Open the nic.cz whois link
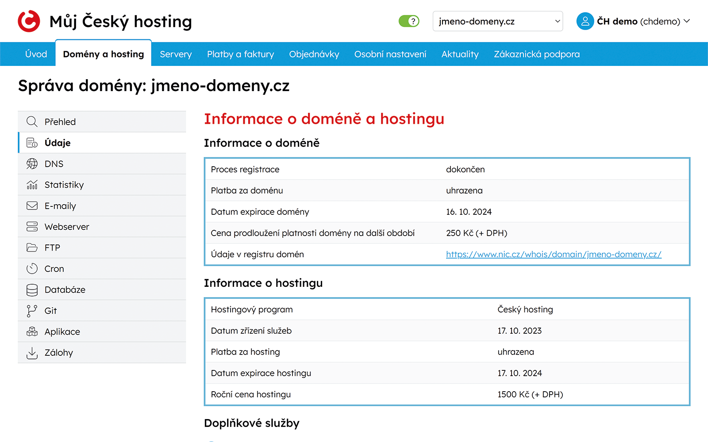708x442 pixels. (x=554, y=254)
